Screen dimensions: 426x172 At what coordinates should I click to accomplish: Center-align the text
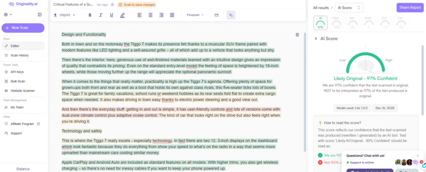(x=150, y=15)
